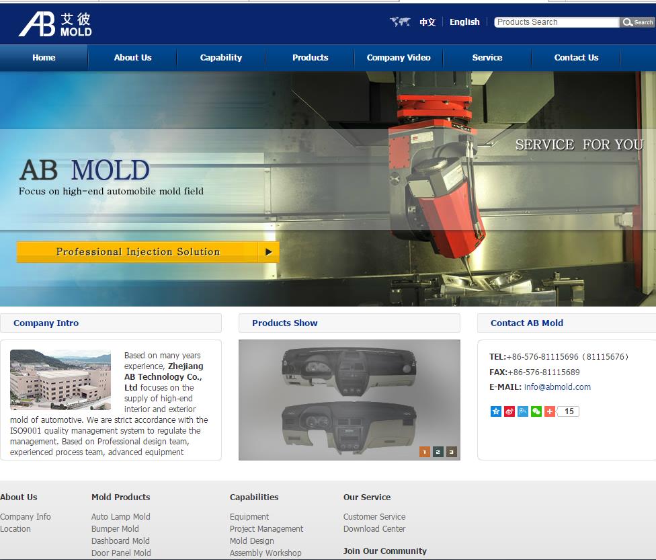Share via the red Weibo icon
Viewport: 656px width, 560px height.
pyautogui.click(x=509, y=411)
